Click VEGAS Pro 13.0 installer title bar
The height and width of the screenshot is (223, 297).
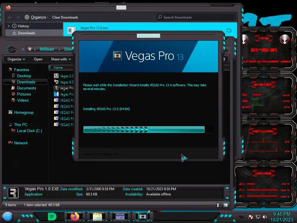148,36
